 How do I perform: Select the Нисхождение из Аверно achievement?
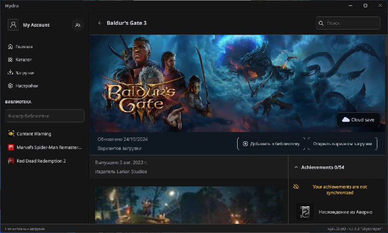[345, 212]
